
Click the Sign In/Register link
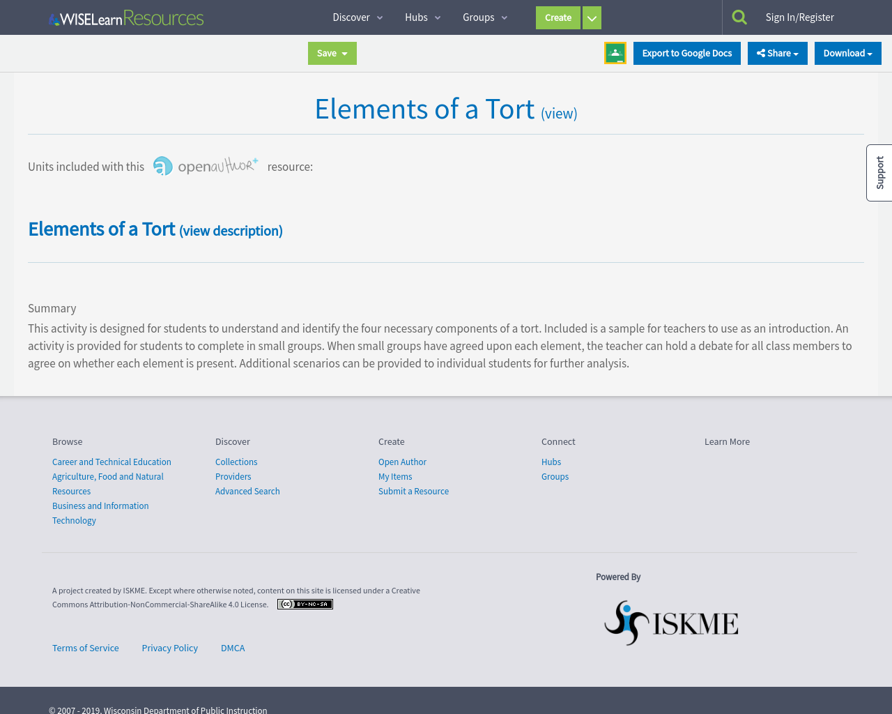(799, 15)
